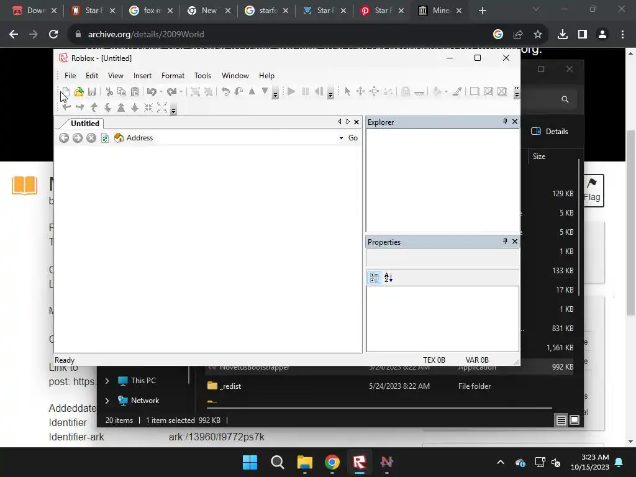Click the Categorized view icon in Properties
The width and height of the screenshot is (636, 477).
pyautogui.click(x=375, y=278)
